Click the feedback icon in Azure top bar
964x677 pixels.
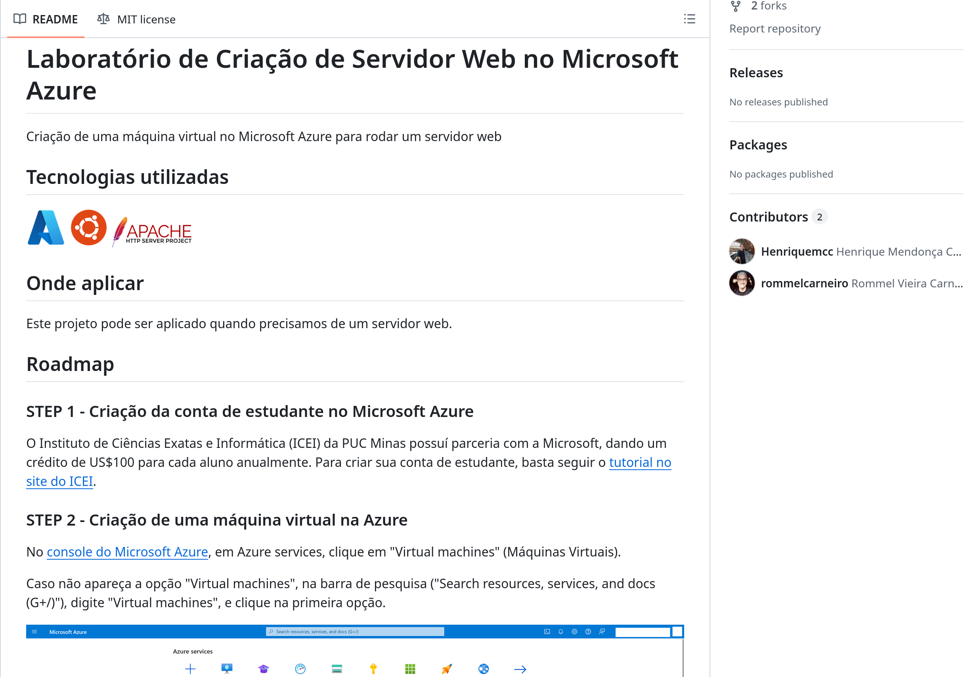pyautogui.click(x=602, y=632)
